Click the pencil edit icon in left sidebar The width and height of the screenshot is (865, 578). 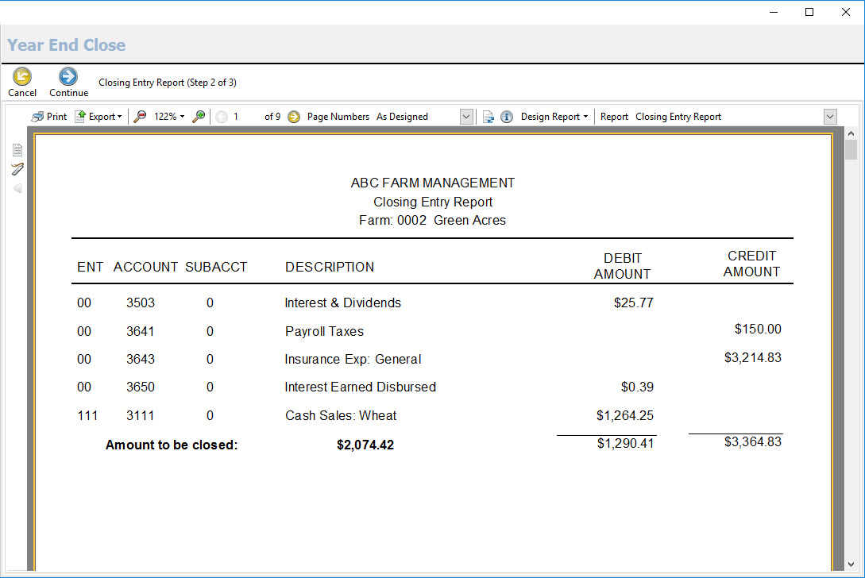(x=17, y=168)
